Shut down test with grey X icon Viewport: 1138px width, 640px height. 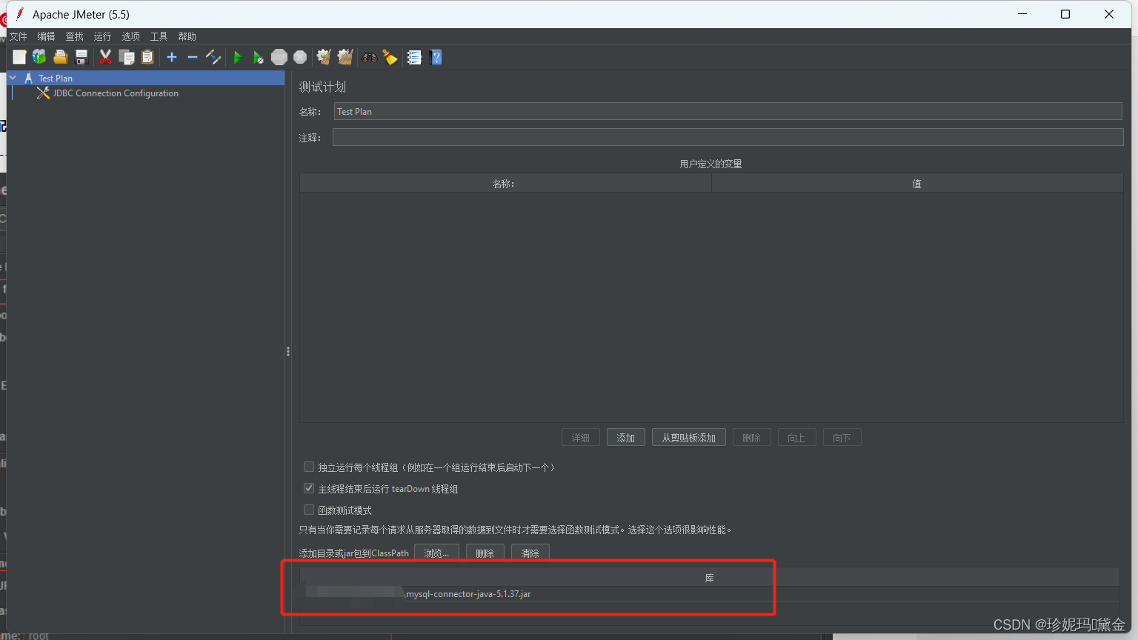click(300, 57)
